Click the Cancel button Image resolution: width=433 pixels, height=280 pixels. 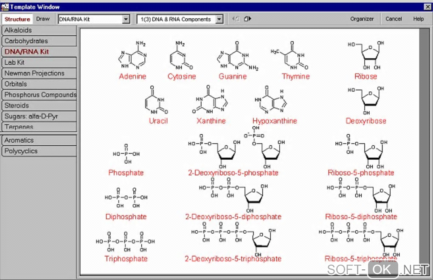pyautogui.click(x=394, y=19)
